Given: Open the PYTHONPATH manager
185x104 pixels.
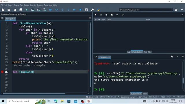Looking at the screenshot, I should coord(98,10).
